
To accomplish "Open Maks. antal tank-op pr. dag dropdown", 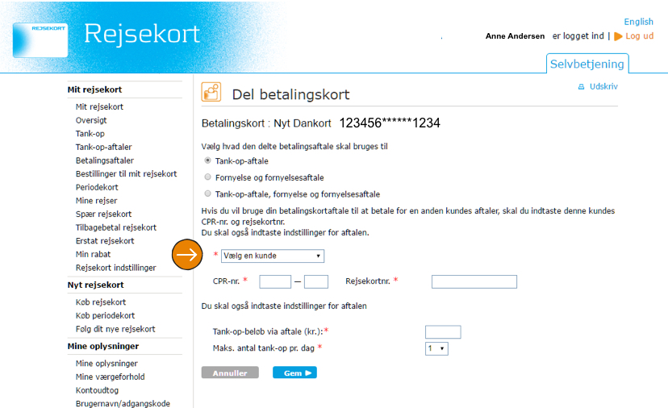I will (x=436, y=348).
